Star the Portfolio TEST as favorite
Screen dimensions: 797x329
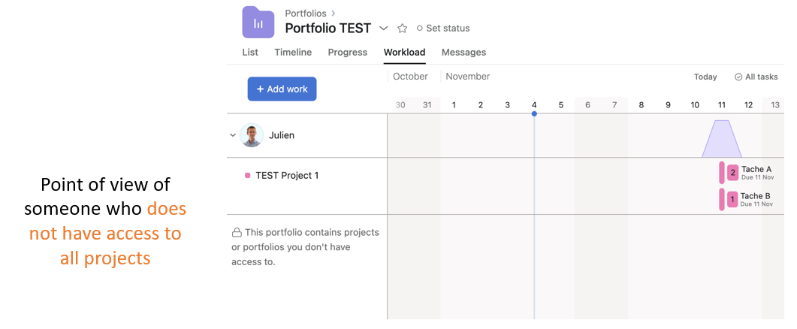coord(402,29)
